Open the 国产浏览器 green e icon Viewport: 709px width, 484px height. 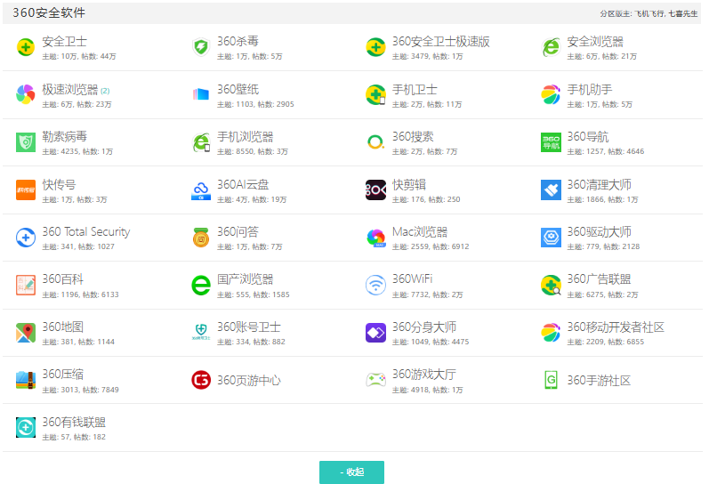201,285
